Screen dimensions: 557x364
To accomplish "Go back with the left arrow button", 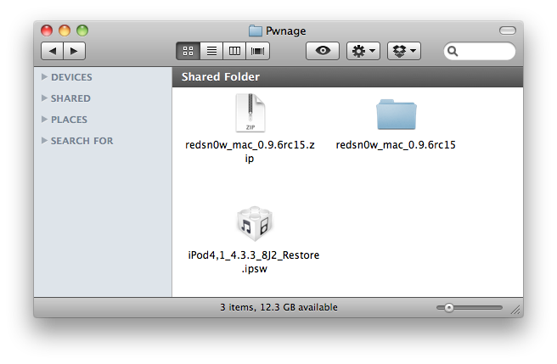I will point(53,52).
